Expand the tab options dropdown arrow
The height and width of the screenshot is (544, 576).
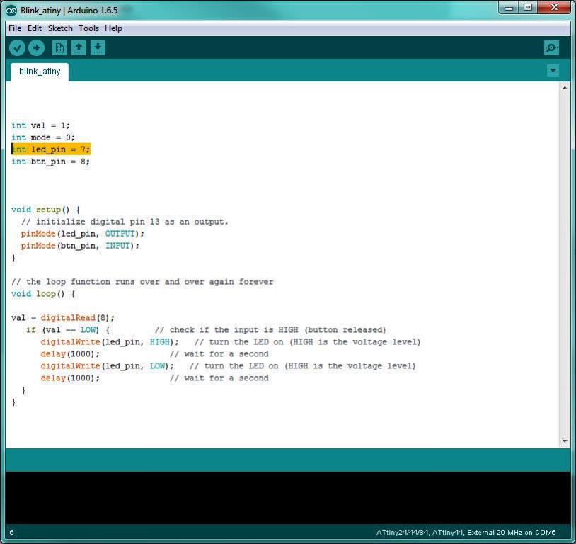click(553, 70)
